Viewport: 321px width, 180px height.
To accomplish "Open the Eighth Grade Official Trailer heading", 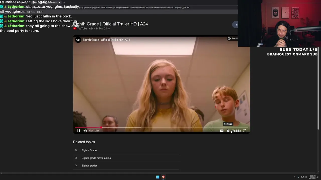I will (110, 24).
